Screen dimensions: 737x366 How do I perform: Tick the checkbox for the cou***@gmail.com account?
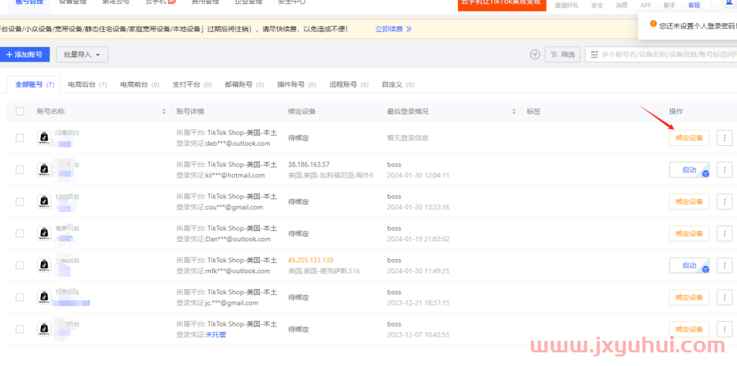coord(20,202)
